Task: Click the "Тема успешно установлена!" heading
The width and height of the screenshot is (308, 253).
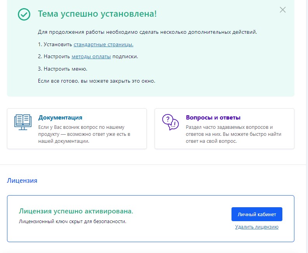Action: (97, 14)
